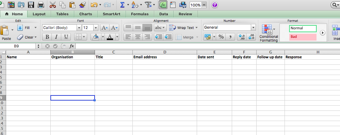Toggle Italic formatting
The image size is (340, 135).
point(56,37)
